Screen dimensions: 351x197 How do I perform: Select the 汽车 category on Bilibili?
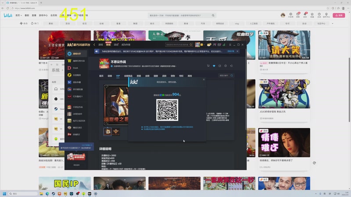pos(203,24)
